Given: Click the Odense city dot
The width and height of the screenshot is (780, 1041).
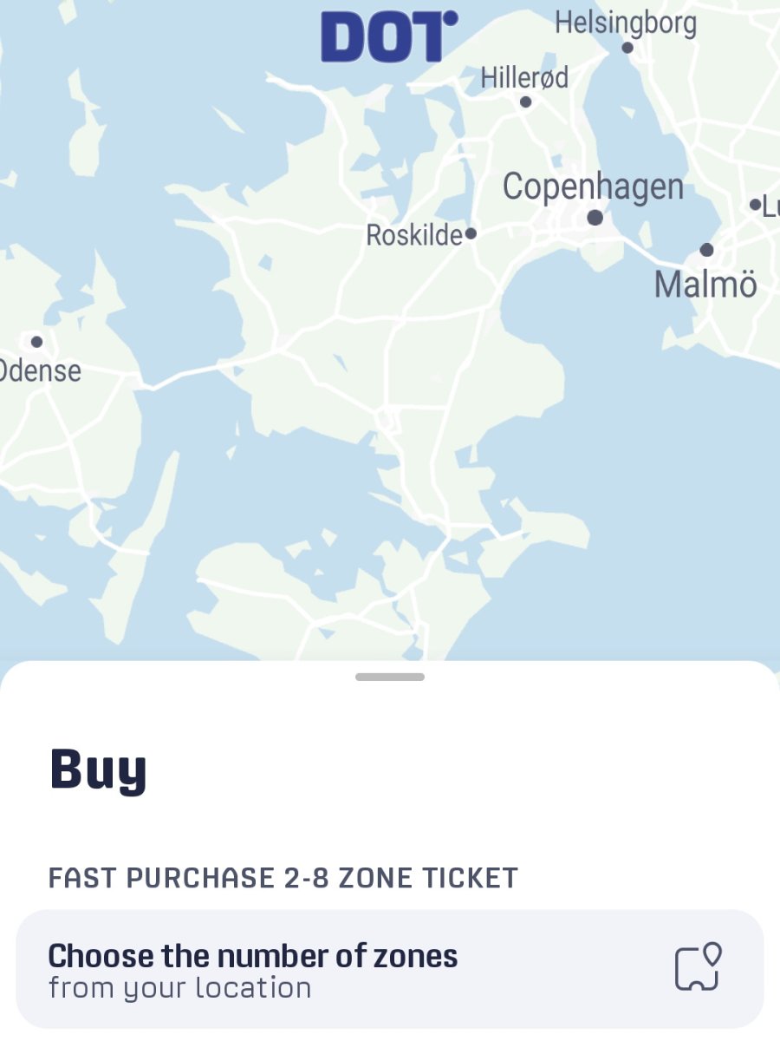Looking at the screenshot, I should 36,342.
